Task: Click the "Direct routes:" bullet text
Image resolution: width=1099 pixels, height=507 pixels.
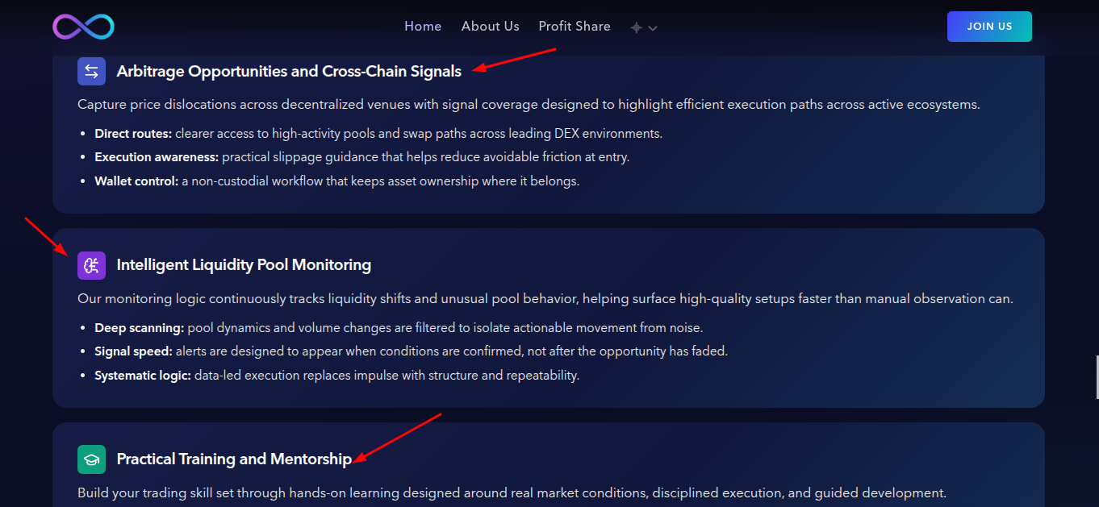Action: (133, 134)
